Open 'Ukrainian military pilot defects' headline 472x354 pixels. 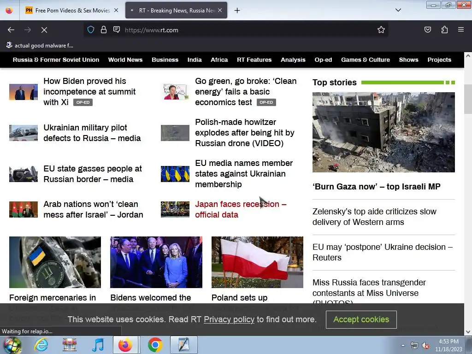(92, 133)
